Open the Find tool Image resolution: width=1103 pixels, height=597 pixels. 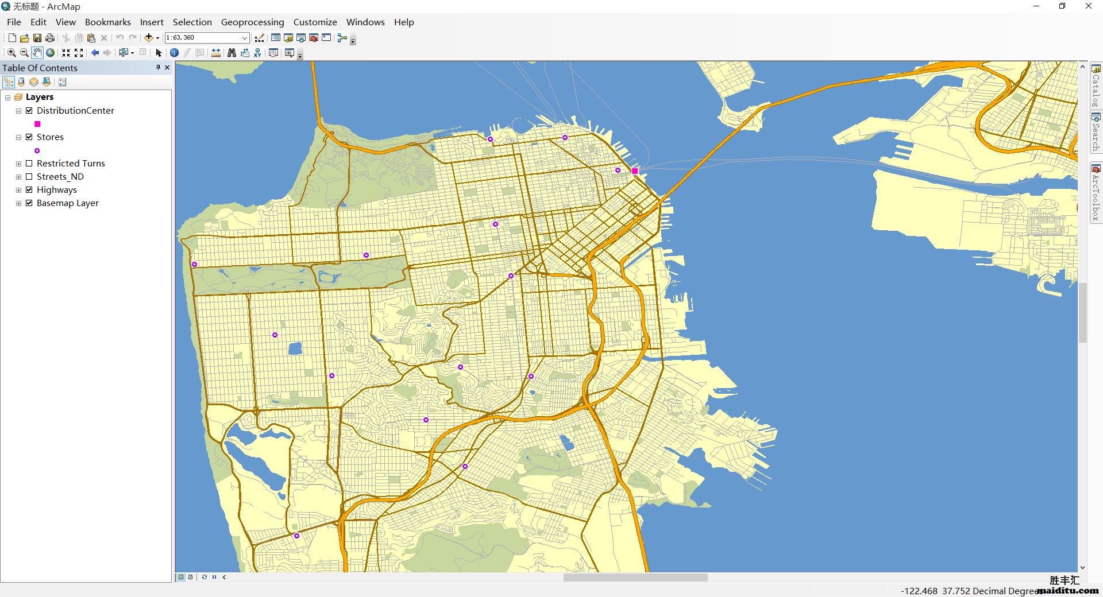click(231, 53)
